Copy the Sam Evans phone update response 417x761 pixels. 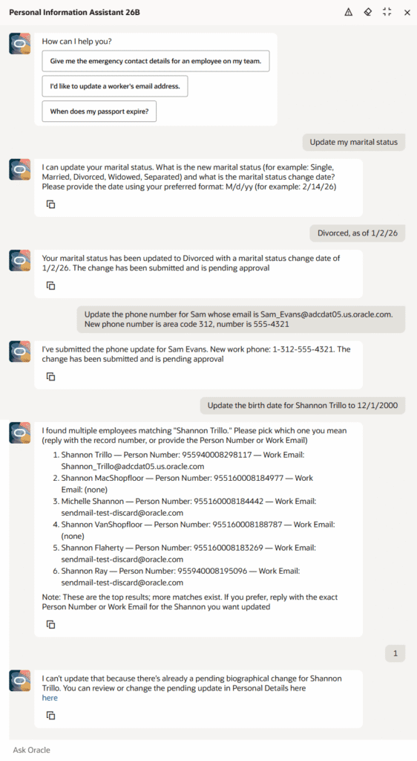pyautogui.click(x=50, y=376)
